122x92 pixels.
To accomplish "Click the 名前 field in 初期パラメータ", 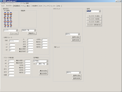I will click(x=14, y=41).
